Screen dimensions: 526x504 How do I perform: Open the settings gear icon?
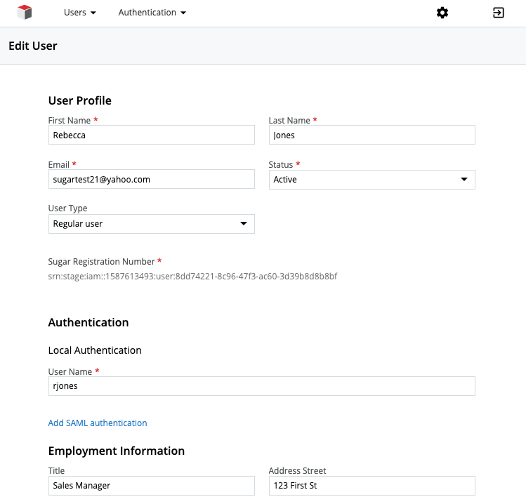442,13
